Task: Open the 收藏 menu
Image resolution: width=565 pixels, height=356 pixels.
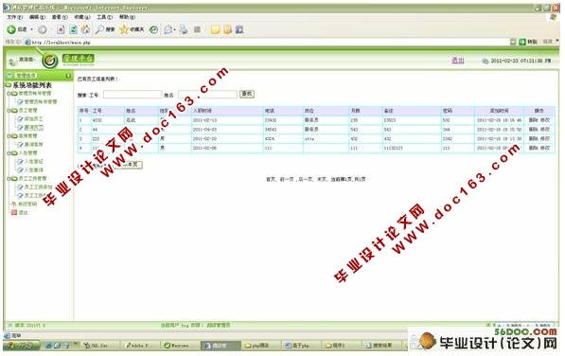Action: coord(81,17)
